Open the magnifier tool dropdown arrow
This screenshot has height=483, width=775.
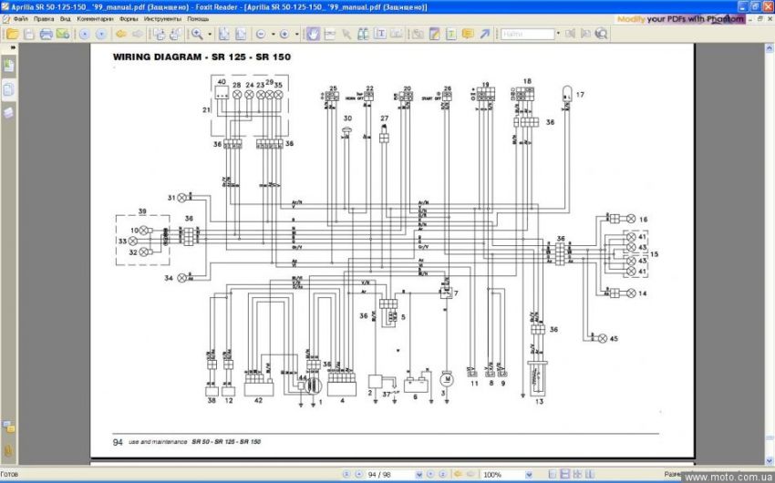coord(210,34)
